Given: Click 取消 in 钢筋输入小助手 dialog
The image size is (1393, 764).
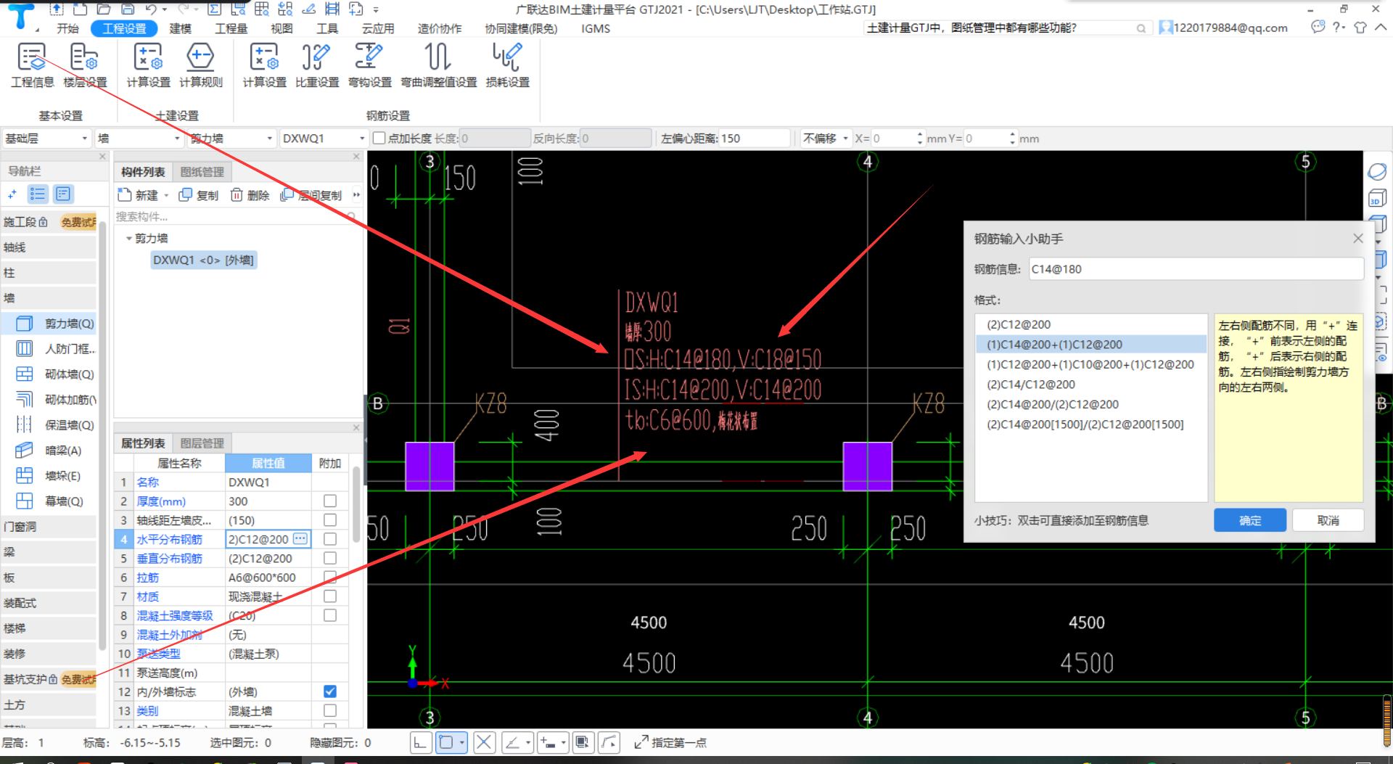Looking at the screenshot, I should pyautogui.click(x=1328, y=520).
